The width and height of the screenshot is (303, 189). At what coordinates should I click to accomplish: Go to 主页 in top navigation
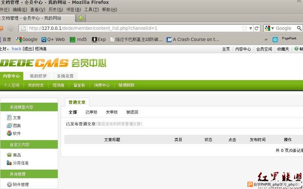coord(226,49)
